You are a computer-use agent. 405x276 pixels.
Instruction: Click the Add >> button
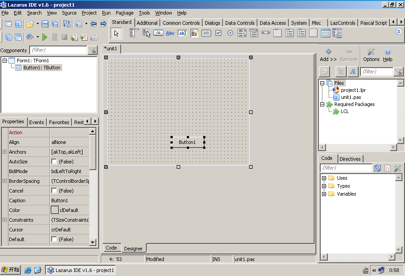328,55
